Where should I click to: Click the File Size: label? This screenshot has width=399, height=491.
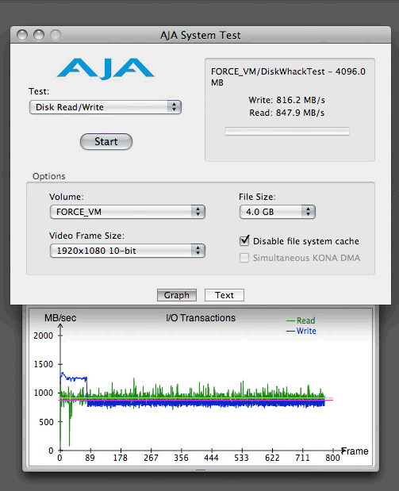(x=257, y=197)
